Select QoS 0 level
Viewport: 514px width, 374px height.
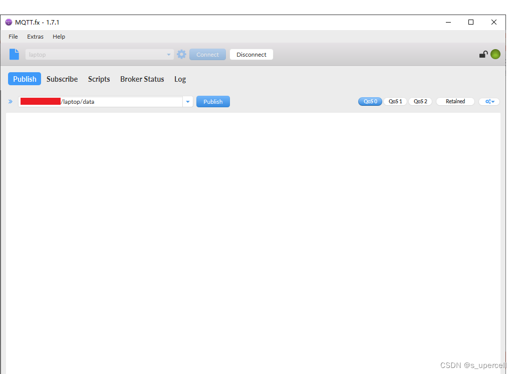coord(370,101)
